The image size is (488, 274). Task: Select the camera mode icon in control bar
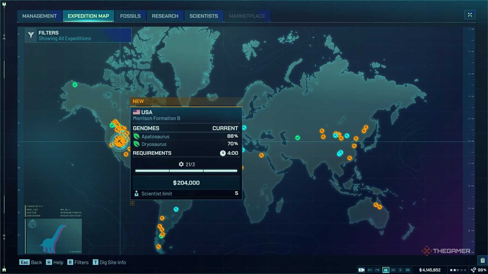click(x=361, y=270)
